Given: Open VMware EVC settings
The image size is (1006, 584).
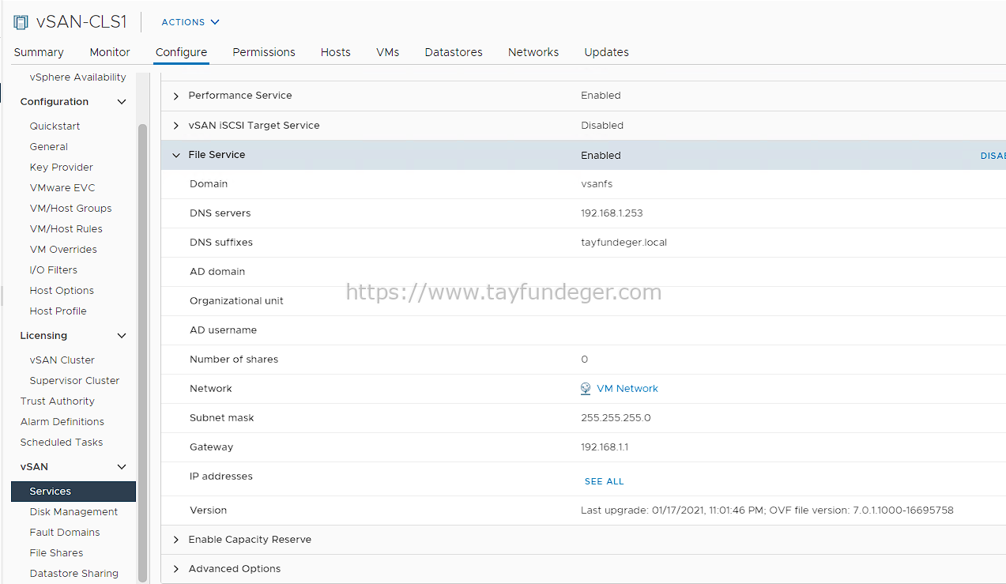Looking at the screenshot, I should coord(62,188).
